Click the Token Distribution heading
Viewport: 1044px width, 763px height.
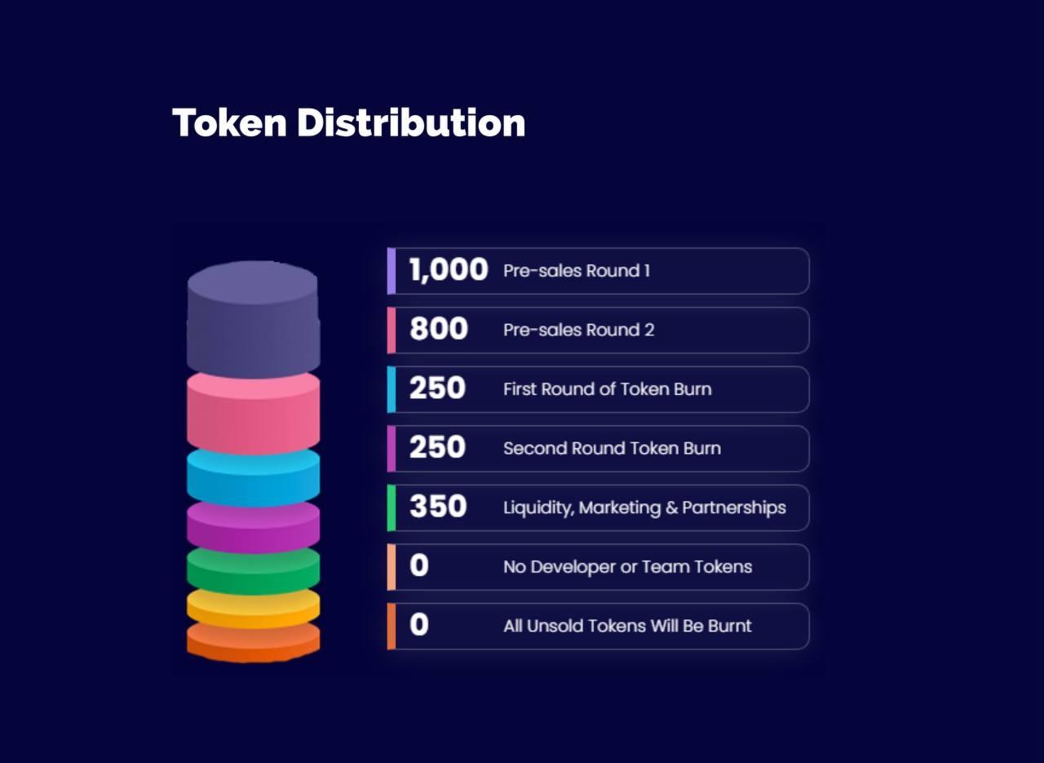click(x=348, y=122)
